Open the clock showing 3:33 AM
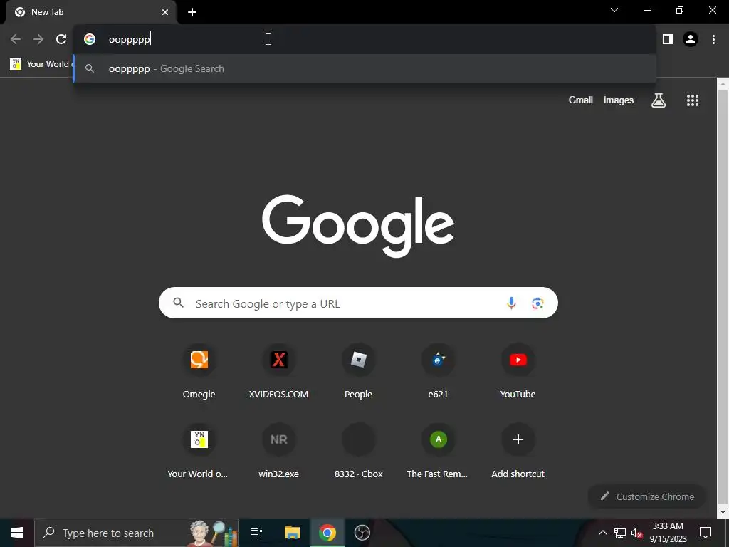Viewport: 729px width, 547px height. pyautogui.click(x=668, y=533)
